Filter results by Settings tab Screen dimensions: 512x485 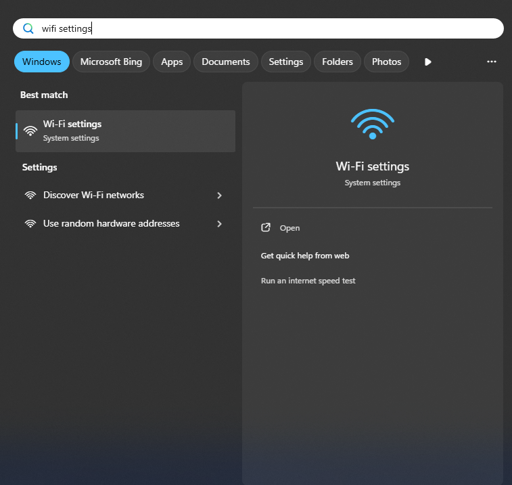click(286, 62)
